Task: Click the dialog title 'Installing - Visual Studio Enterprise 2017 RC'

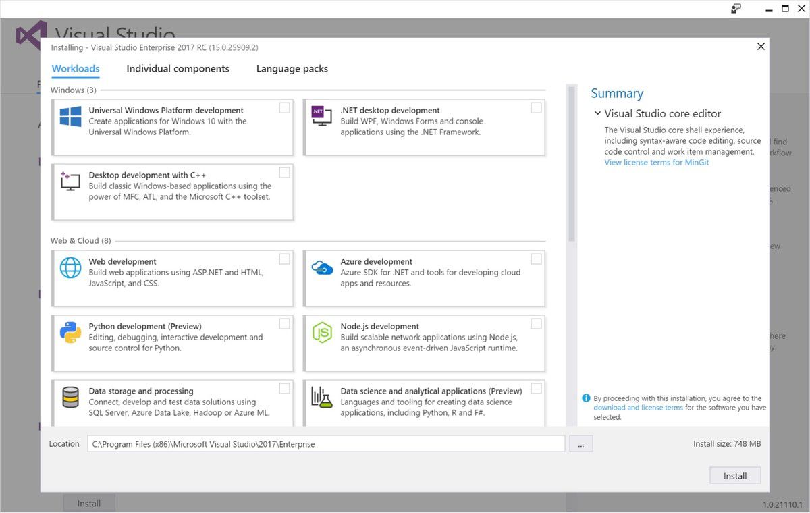Action: tap(155, 48)
